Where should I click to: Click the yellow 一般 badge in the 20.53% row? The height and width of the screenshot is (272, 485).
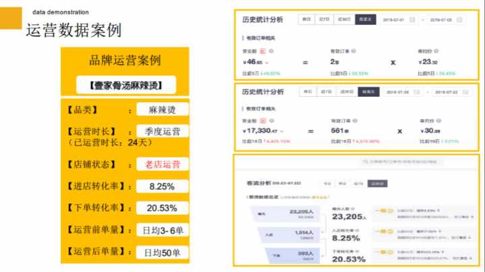[x=384, y=252]
